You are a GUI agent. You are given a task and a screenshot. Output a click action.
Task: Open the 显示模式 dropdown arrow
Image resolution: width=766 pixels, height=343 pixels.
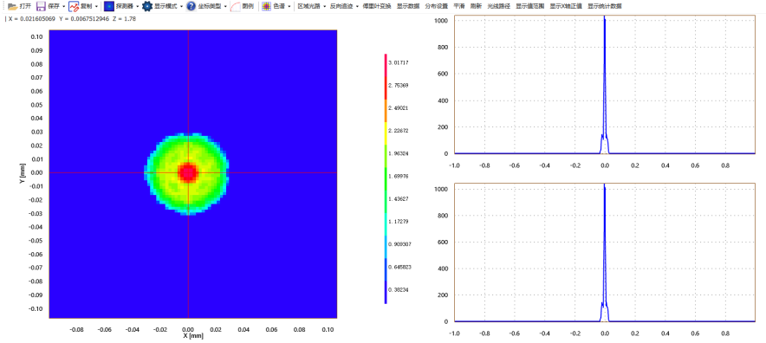point(181,7)
